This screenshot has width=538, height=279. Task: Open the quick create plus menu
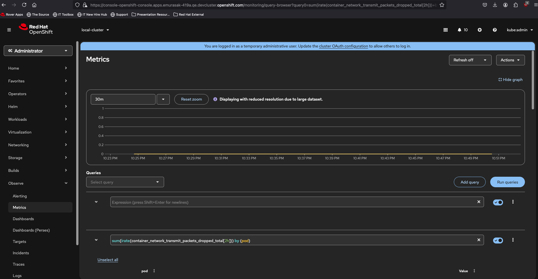tap(480, 30)
